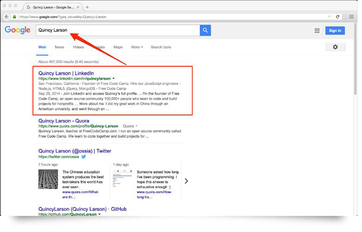362x232 pixels.
Task: Click the browser back arrow
Action: tap(7, 17)
